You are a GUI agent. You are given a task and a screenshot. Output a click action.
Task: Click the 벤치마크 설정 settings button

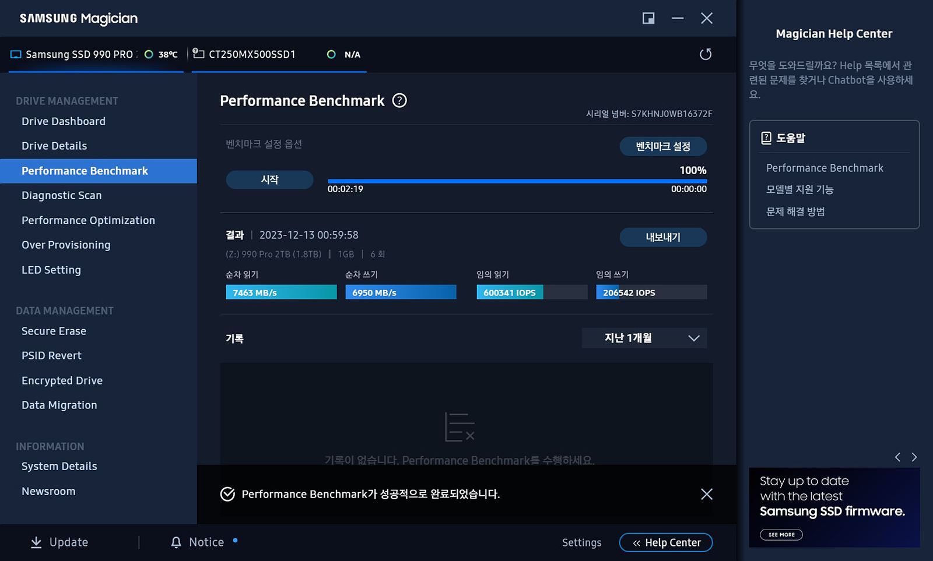(x=663, y=146)
